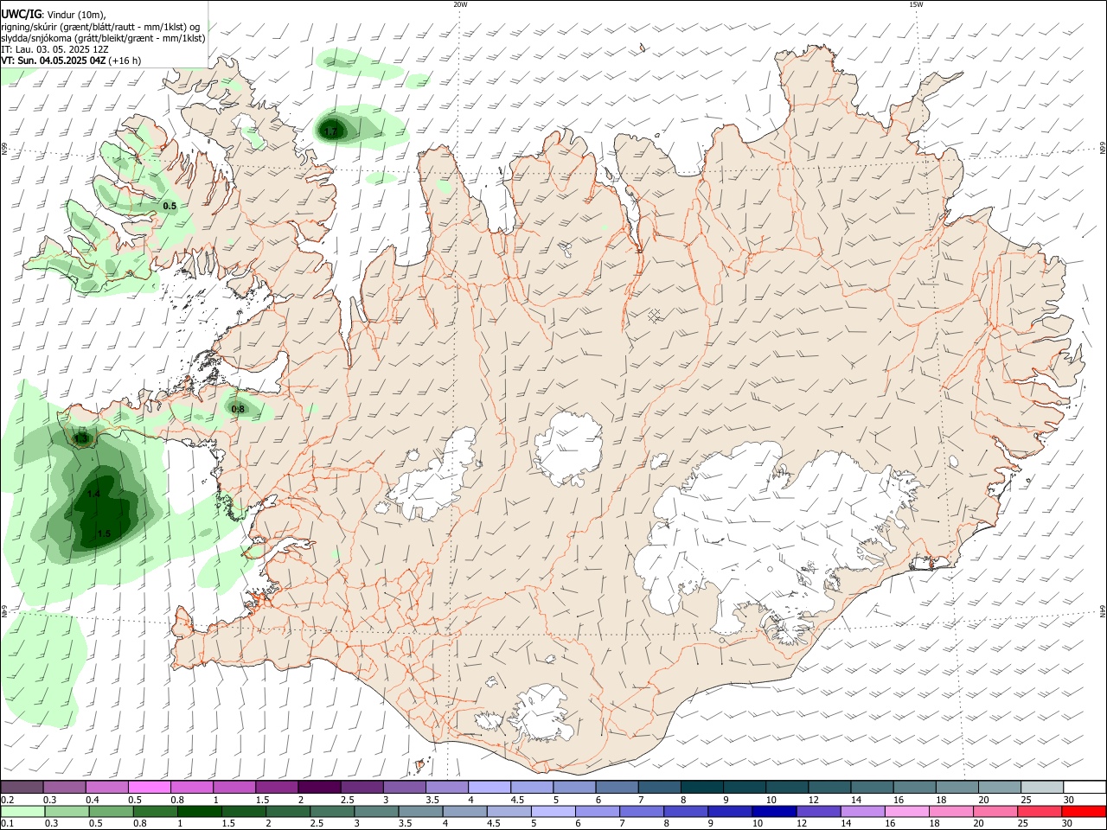Click the 20W longitude label
This screenshot has height=830, width=1107.
(460, 4)
